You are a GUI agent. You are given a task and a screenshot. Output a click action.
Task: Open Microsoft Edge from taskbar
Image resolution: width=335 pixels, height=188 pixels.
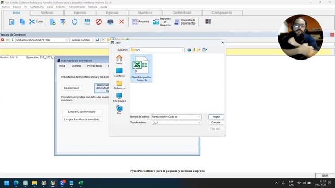(x=16, y=183)
